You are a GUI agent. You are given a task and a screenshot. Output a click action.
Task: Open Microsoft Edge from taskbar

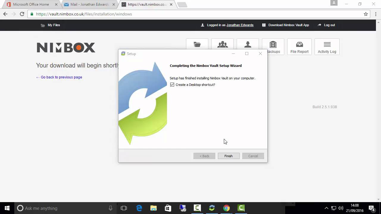click(139, 208)
